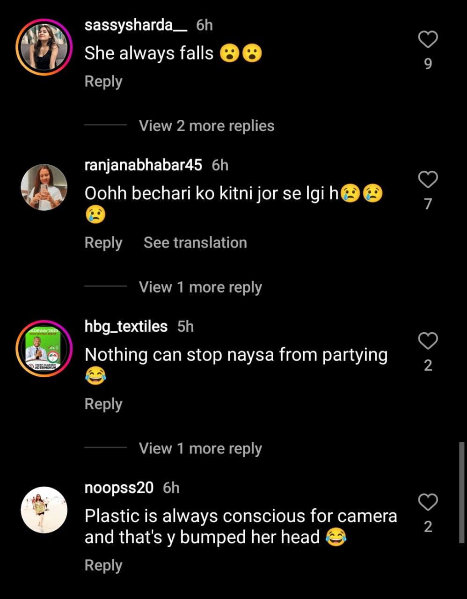Reply to hbg_textiles' comment

point(103,404)
